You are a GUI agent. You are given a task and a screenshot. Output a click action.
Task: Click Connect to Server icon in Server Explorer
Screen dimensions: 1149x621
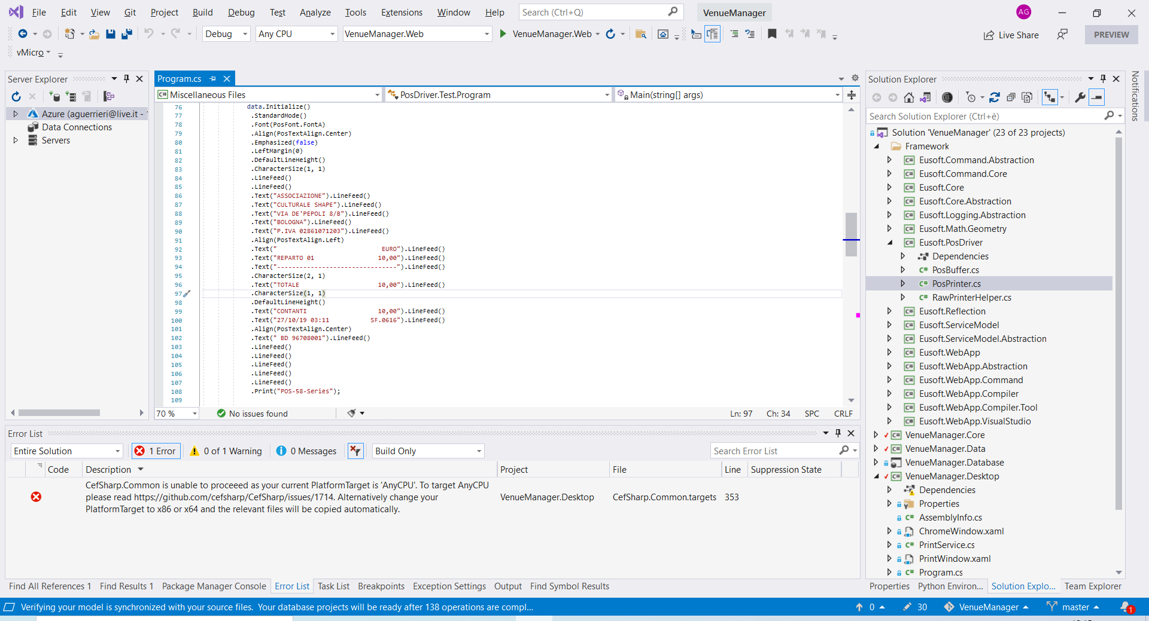click(71, 96)
